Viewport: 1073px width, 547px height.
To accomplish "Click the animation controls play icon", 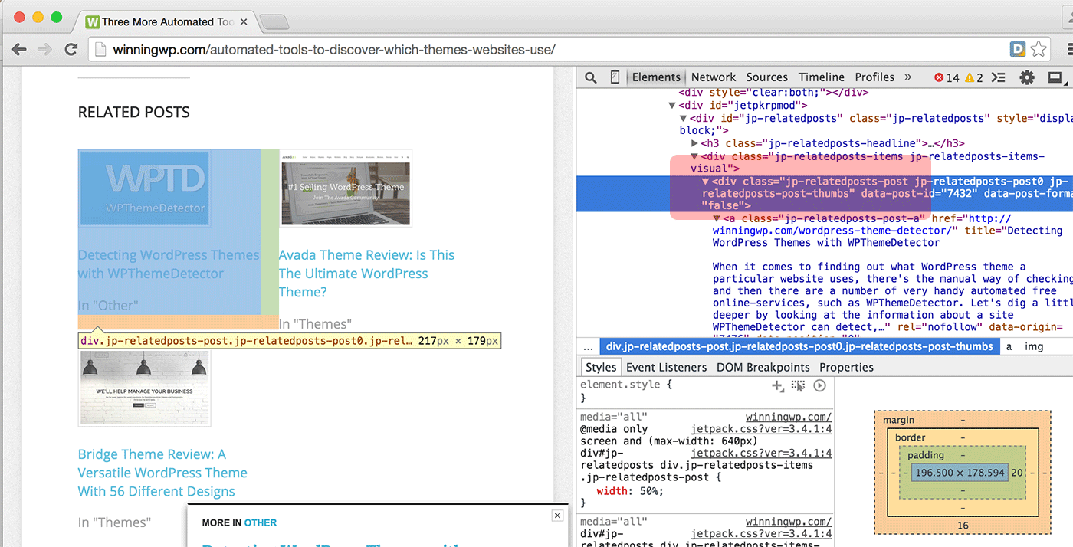I will coord(819,385).
